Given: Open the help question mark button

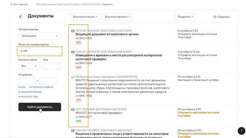Looking at the screenshot, I should pos(241,131).
